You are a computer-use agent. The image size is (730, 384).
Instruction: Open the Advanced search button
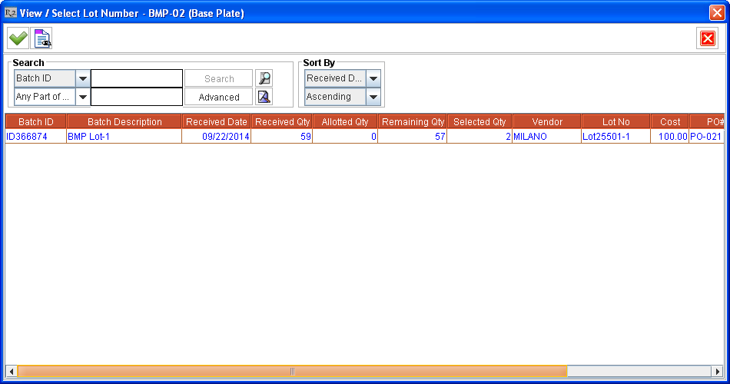pyautogui.click(x=219, y=97)
